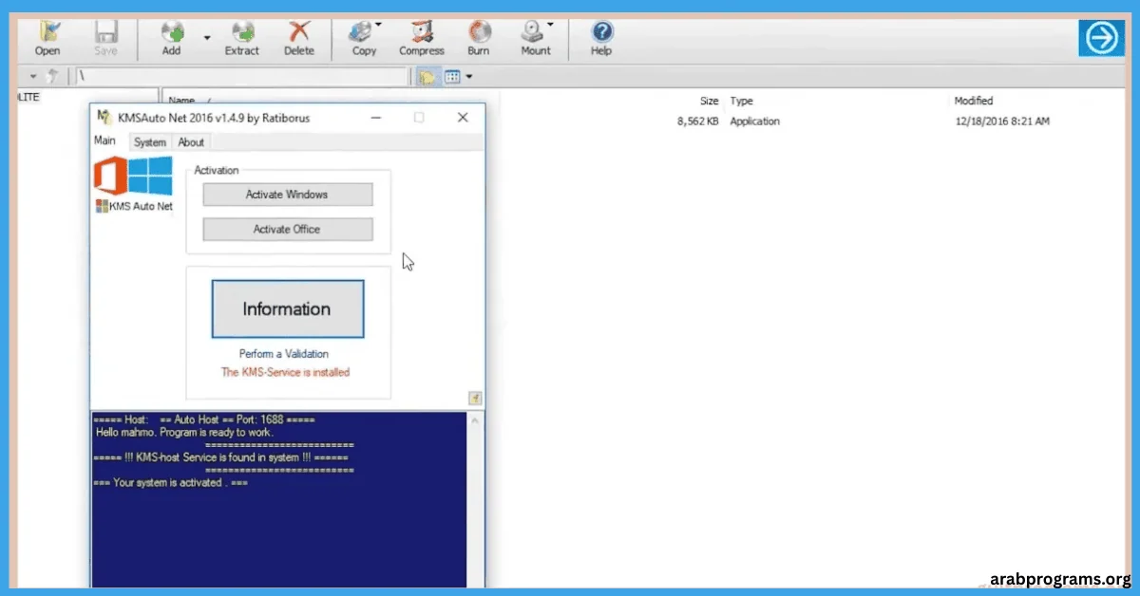Click the Delete toolbar icon

click(x=299, y=39)
